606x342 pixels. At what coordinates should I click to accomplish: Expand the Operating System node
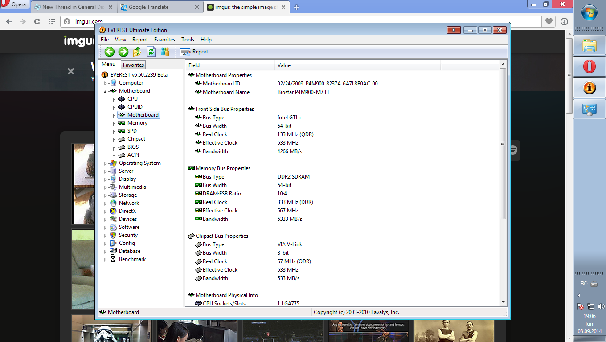106,163
